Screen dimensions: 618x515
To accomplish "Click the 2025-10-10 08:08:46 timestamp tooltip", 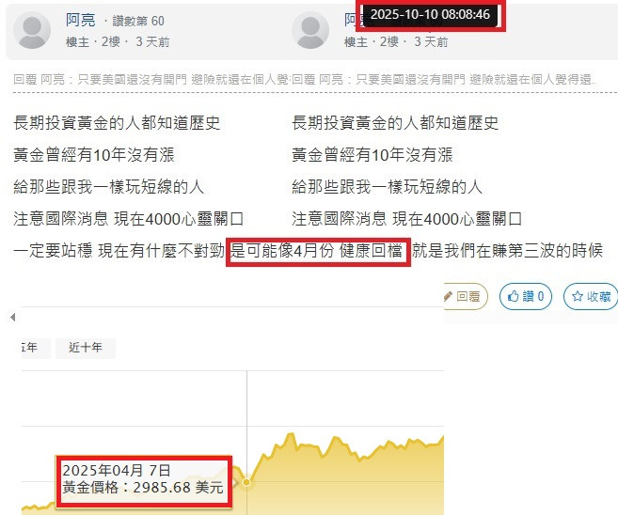I will pos(430,15).
